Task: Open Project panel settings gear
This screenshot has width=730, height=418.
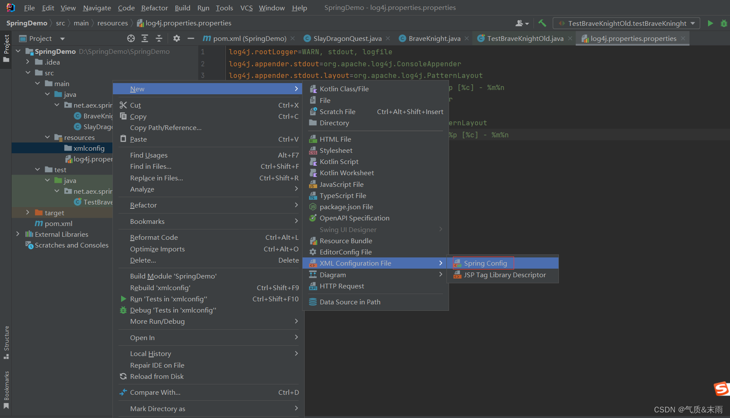Action: point(177,38)
